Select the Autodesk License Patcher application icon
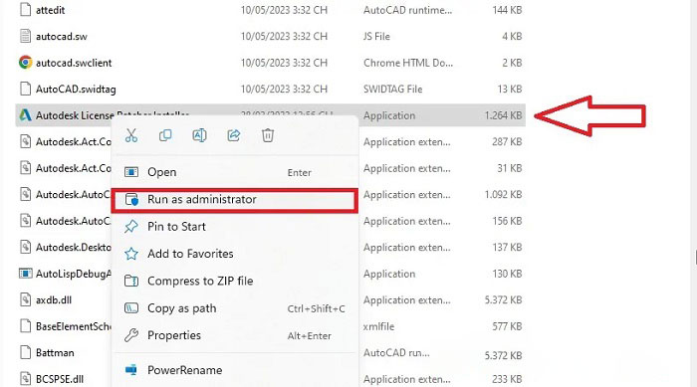 click(25, 115)
